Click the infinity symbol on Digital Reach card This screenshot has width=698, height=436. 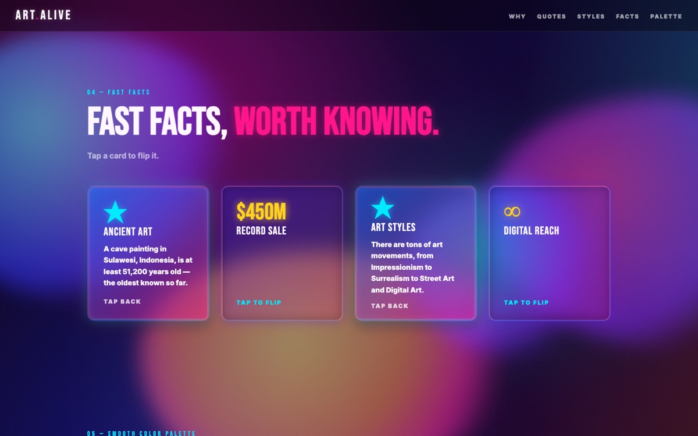[512, 212]
